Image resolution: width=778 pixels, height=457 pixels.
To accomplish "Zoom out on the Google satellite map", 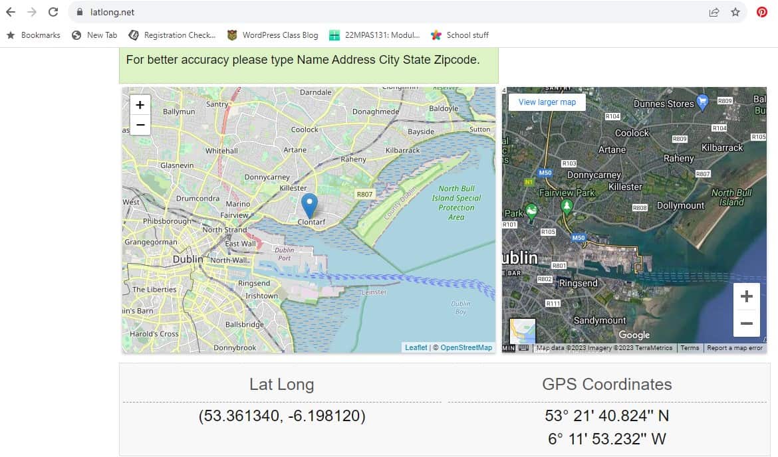I will point(746,323).
